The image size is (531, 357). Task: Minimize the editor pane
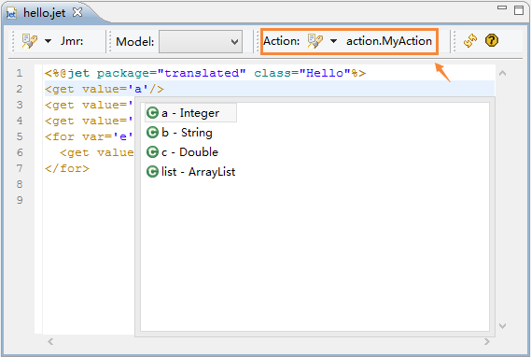502,7
